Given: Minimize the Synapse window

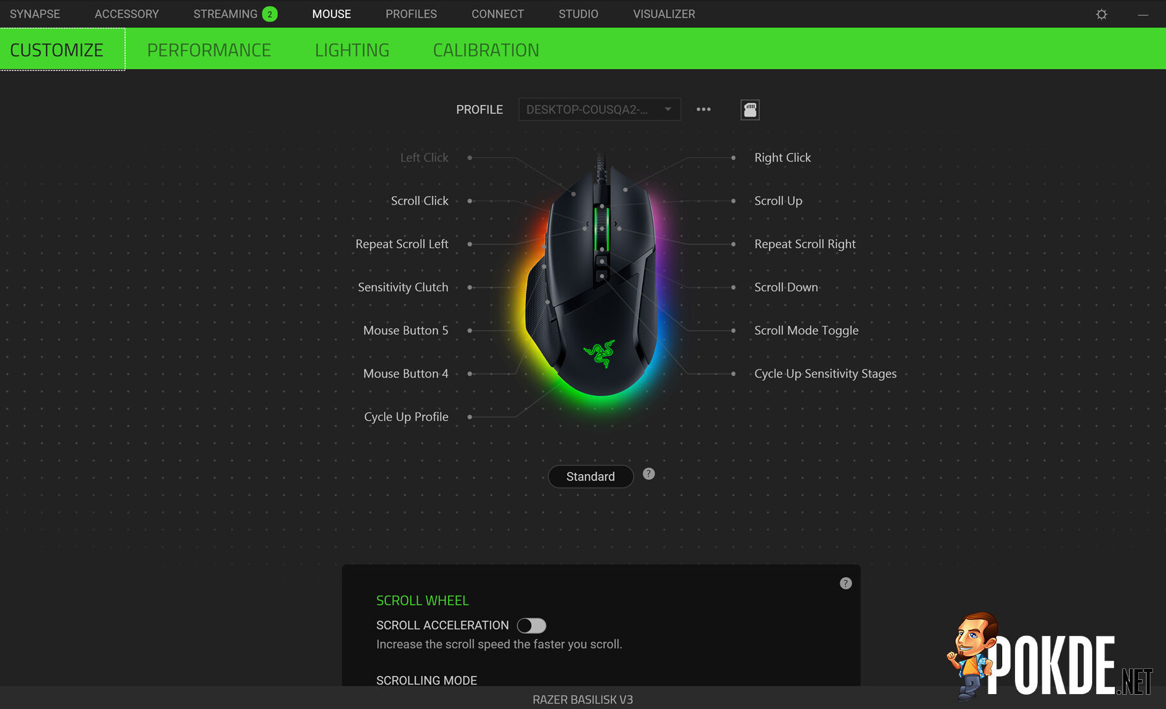Looking at the screenshot, I should tap(1143, 14).
